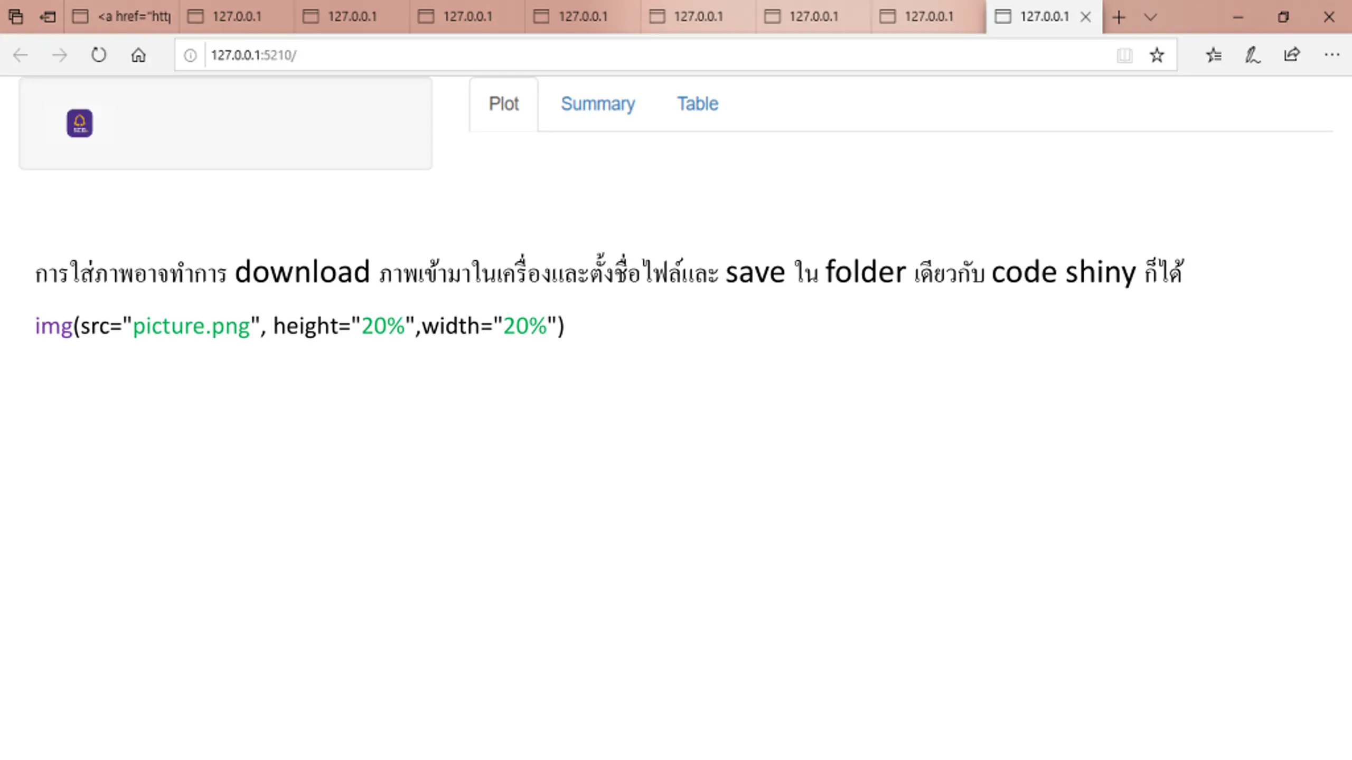
Task: Show site information icon in address bar
Action: point(190,55)
